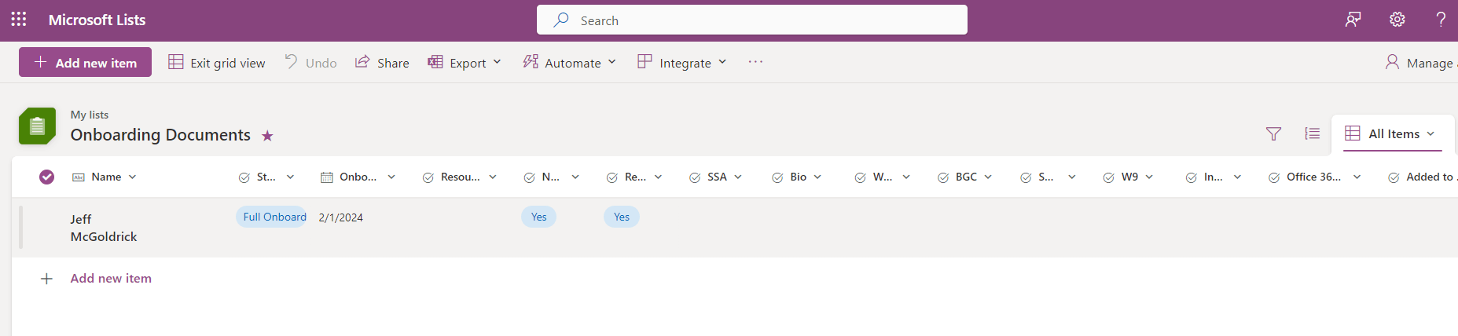Click the filter funnel icon

click(x=1273, y=134)
